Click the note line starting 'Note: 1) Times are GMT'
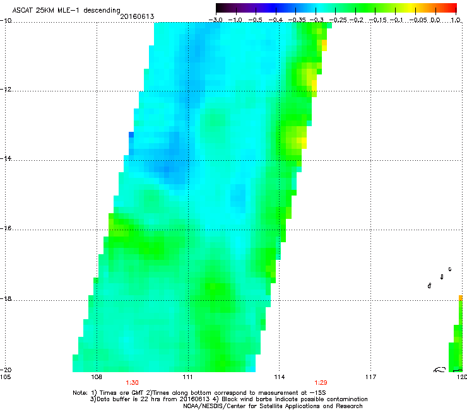Image resolution: width=467 pixels, height=410 pixels. (x=199, y=393)
